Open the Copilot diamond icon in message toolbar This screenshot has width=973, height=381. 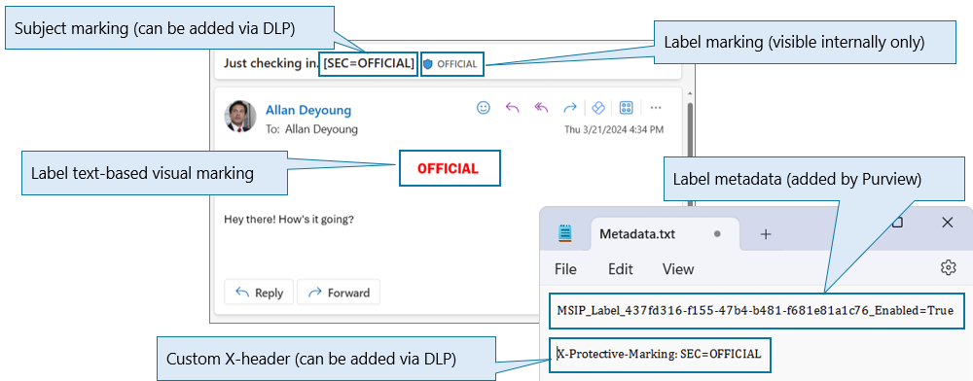(598, 108)
